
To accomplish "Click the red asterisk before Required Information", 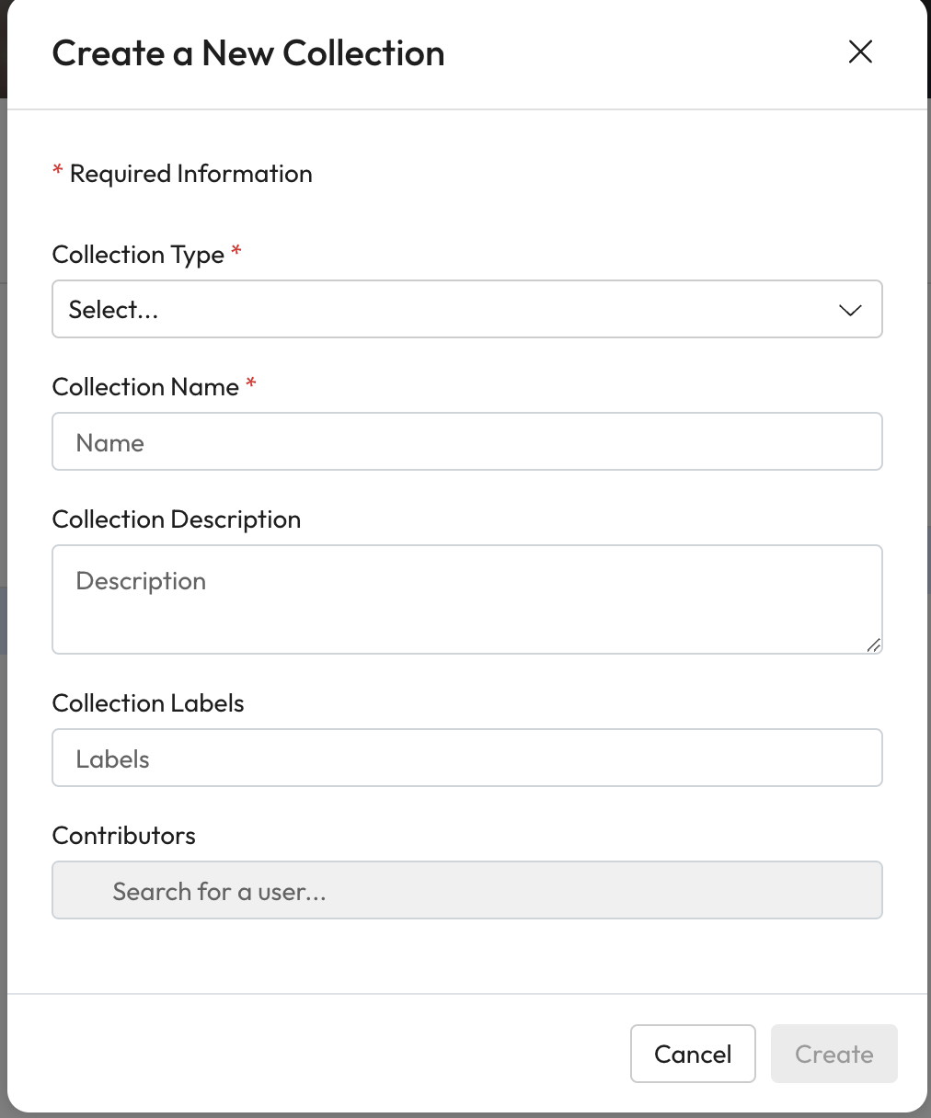I will 58,171.
